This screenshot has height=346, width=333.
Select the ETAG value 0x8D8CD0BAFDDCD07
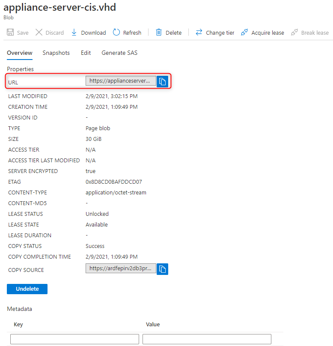pyautogui.click(x=113, y=182)
